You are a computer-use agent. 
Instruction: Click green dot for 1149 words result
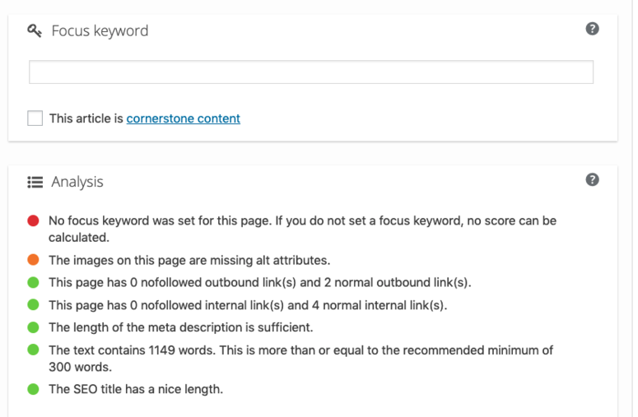point(34,350)
